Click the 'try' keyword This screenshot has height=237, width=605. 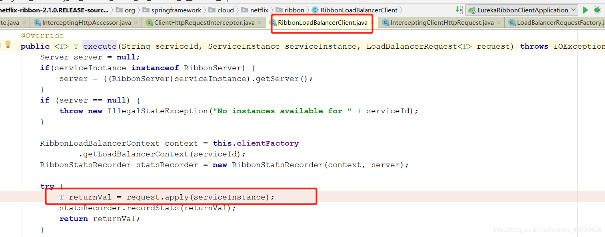click(x=47, y=186)
